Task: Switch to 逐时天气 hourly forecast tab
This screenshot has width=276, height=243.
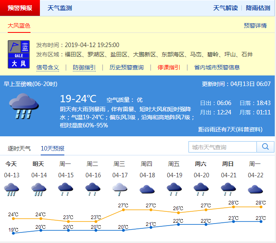Action: [x=19, y=148]
